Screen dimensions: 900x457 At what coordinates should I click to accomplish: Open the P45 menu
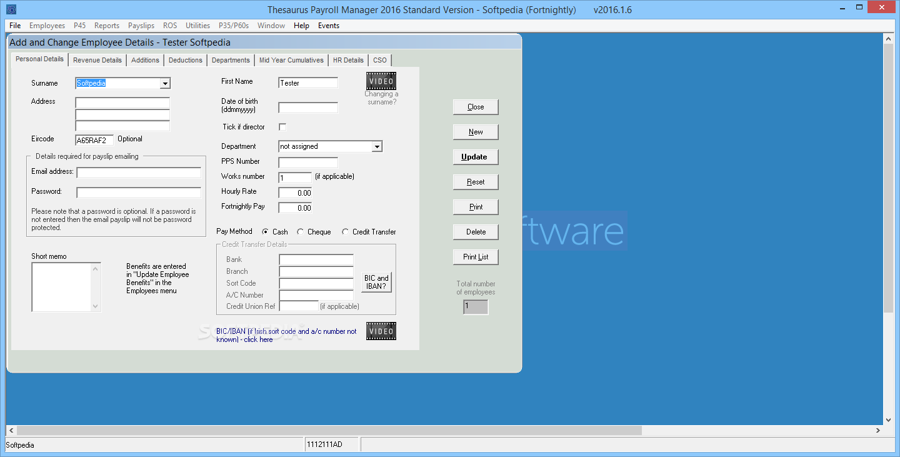click(x=79, y=26)
